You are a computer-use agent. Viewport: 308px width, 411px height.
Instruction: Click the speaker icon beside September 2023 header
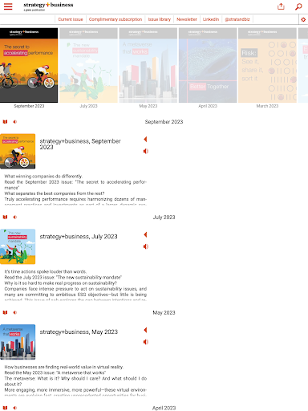click(x=15, y=122)
